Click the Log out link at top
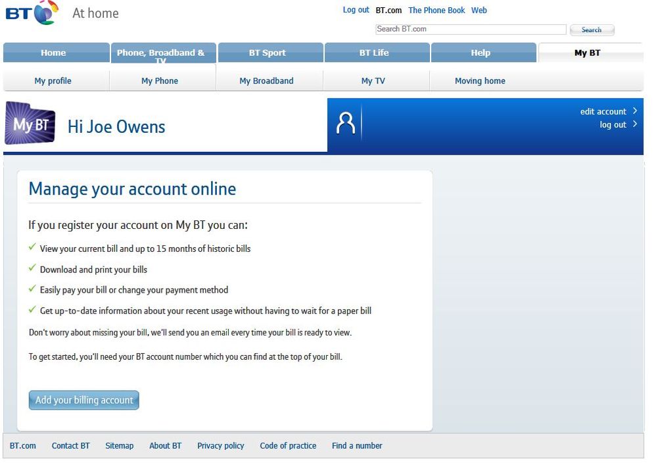Screen dimensions: 656x465 click(x=356, y=10)
